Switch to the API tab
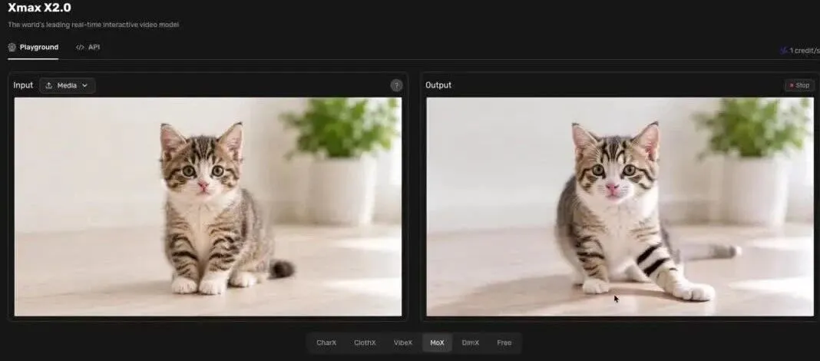 (x=88, y=47)
